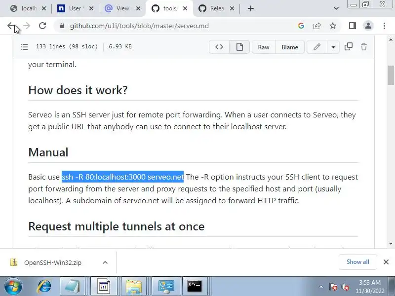The width and height of the screenshot is (395, 296).
Task: Switch to the Releases GitHub tab
Action: pyautogui.click(x=213, y=8)
